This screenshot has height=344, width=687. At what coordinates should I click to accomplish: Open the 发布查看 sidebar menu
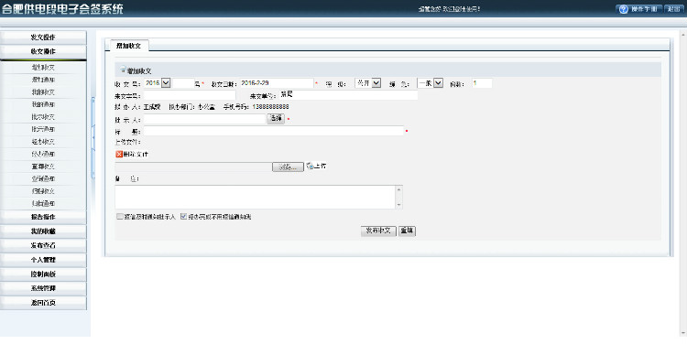[43, 245]
